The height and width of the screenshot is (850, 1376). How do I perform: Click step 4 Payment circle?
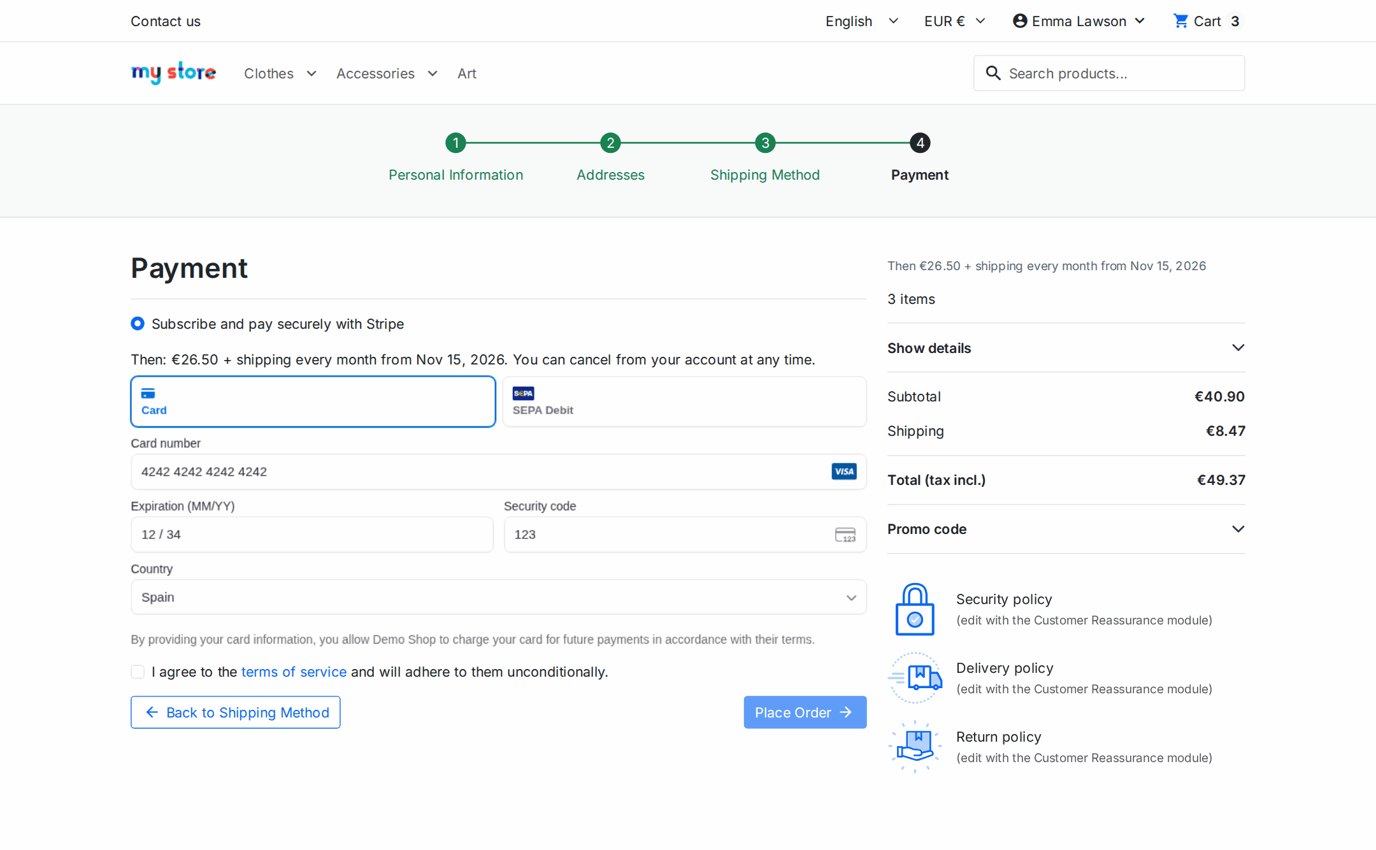pos(920,143)
